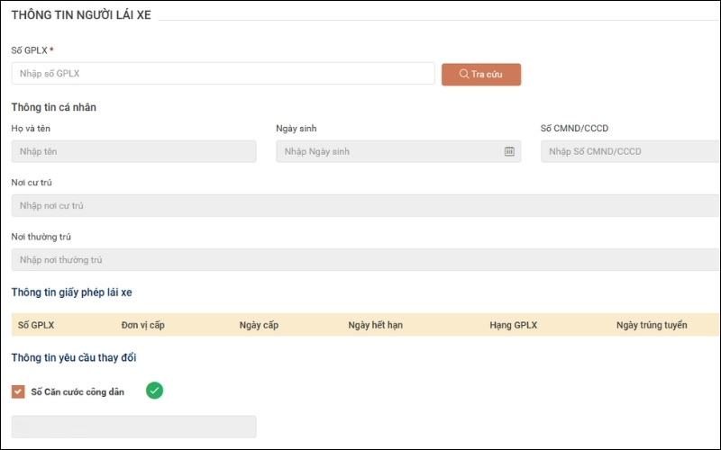Open the calendar icon in Ngày sinh
The image size is (721, 450).
point(509,151)
